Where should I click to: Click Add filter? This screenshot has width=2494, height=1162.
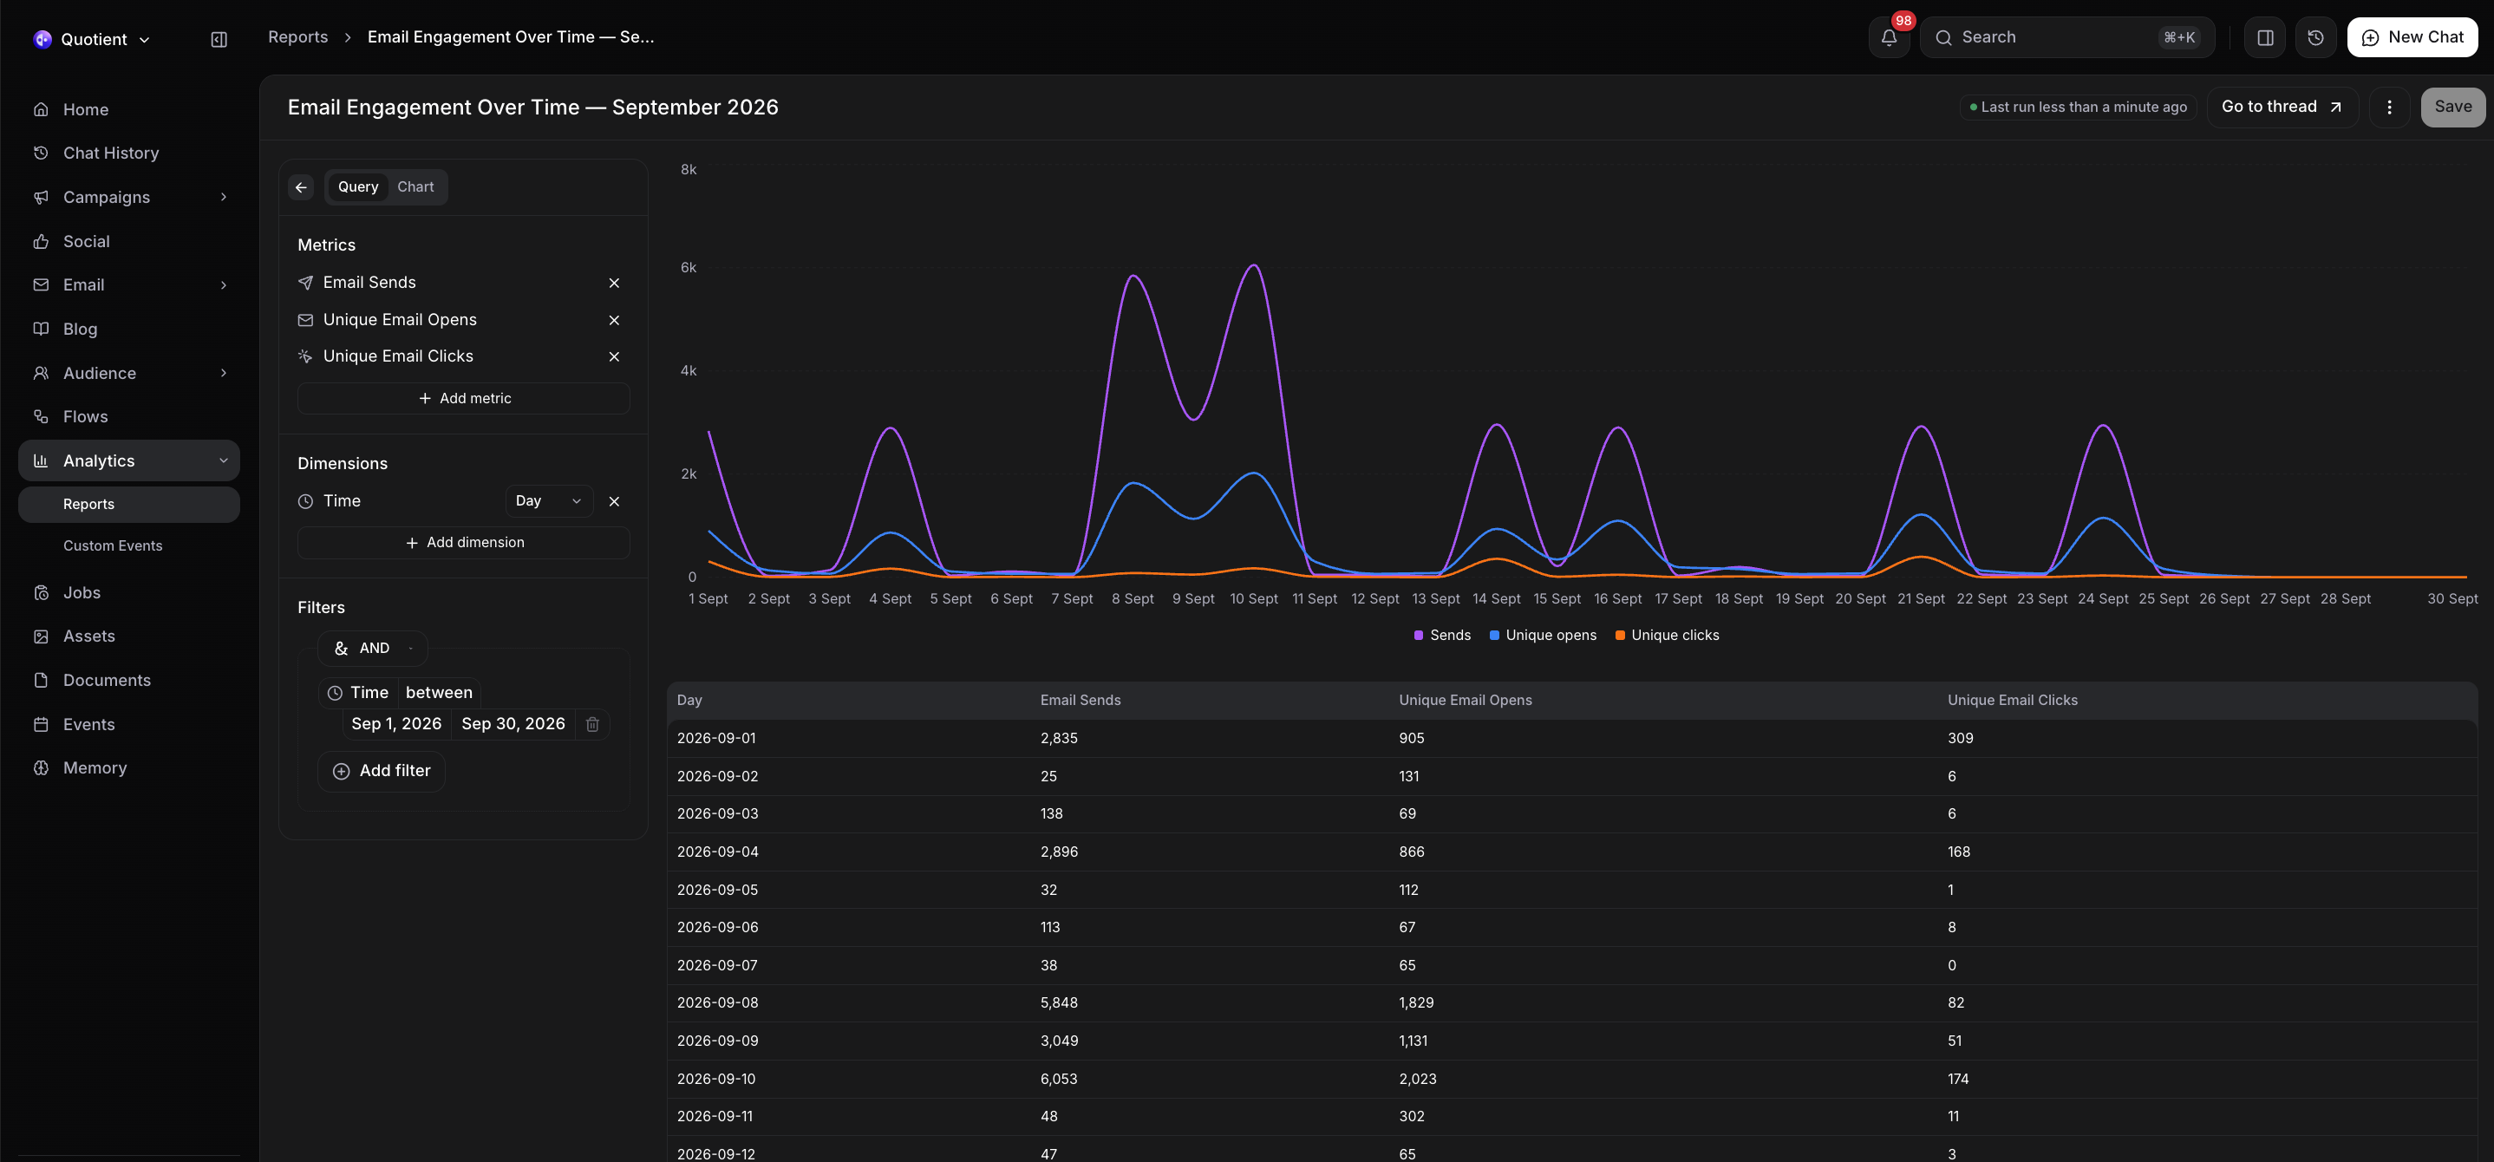coord(382,771)
